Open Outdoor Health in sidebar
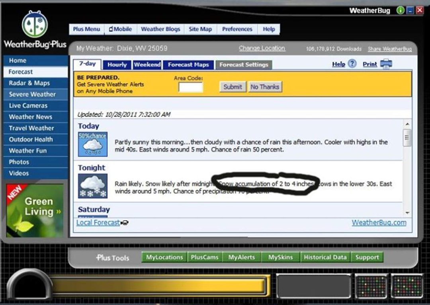The image size is (430, 305). (x=36, y=139)
